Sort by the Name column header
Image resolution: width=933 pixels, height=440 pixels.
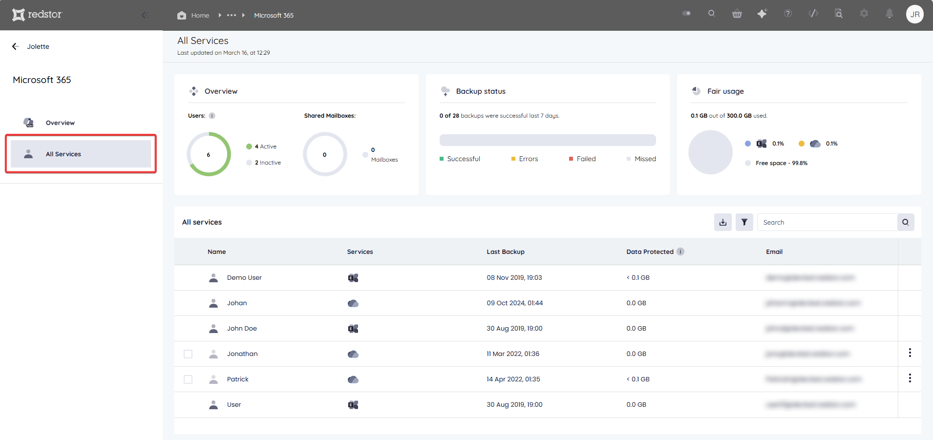click(x=217, y=252)
